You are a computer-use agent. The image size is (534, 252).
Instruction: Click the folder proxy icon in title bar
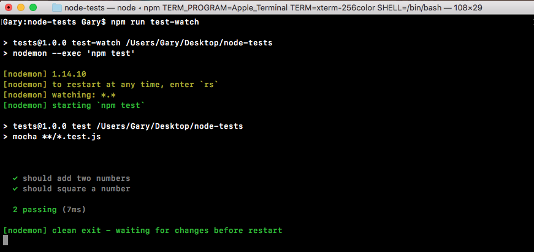tap(57, 8)
